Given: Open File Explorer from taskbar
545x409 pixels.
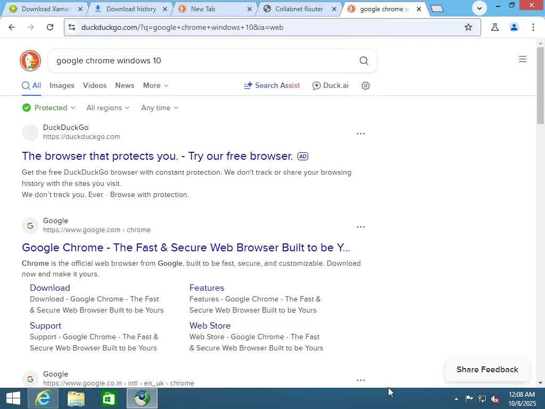Looking at the screenshot, I should pyautogui.click(x=76, y=398).
